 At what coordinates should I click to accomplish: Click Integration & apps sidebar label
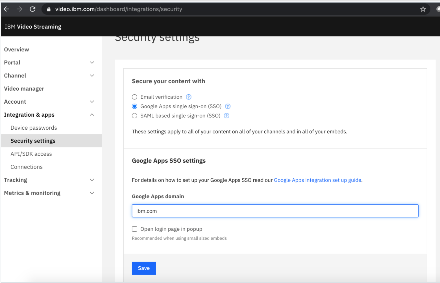29,115
